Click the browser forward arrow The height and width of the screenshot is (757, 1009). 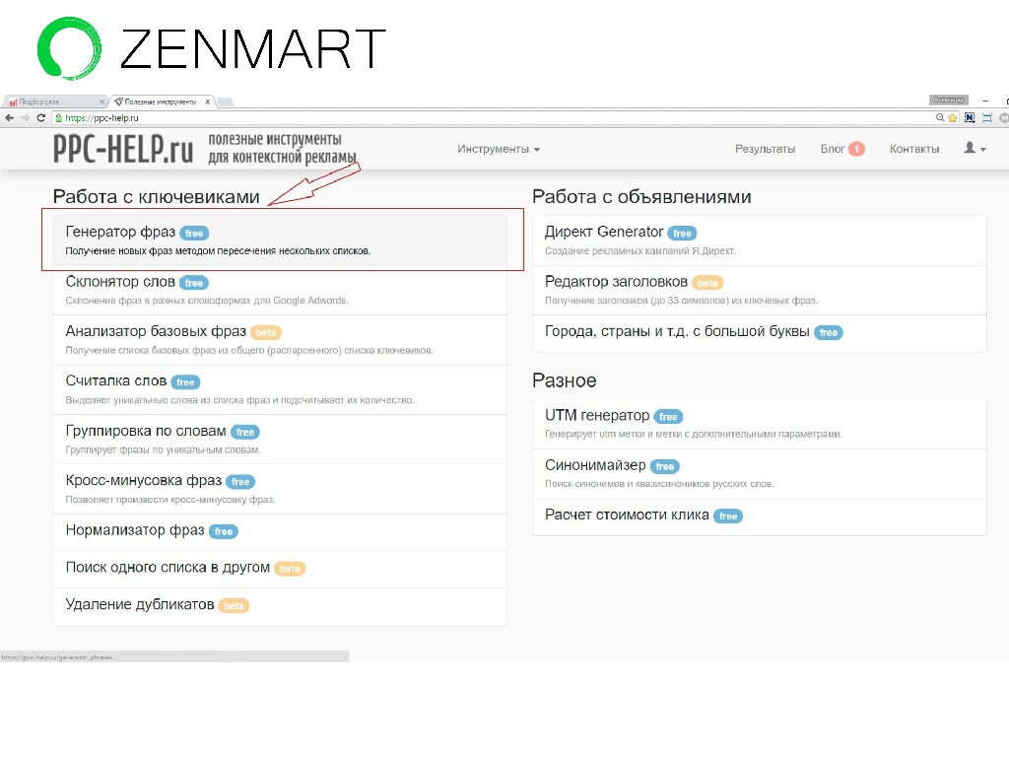click(25, 117)
